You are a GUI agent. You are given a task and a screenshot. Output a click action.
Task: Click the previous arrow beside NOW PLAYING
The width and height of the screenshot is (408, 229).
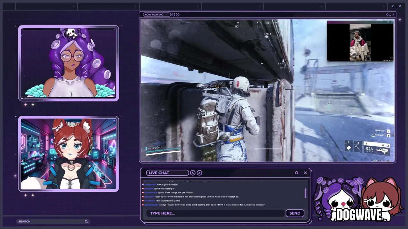[x=173, y=14]
